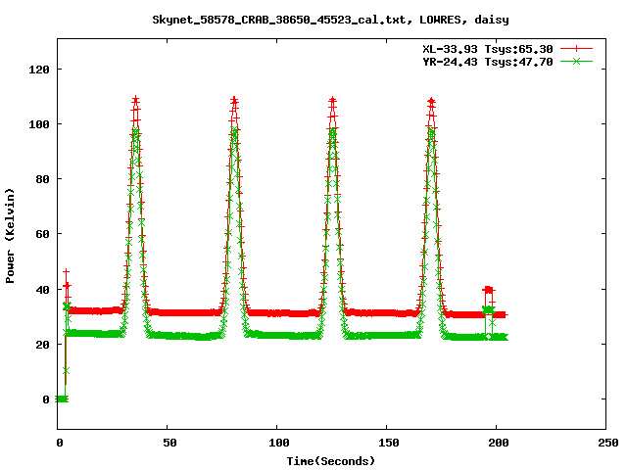
Task: Click the y-axis tick label 20
Action: point(42,344)
